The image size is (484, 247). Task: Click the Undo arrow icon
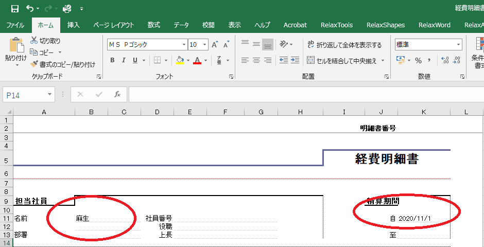(x=30, y=8)
